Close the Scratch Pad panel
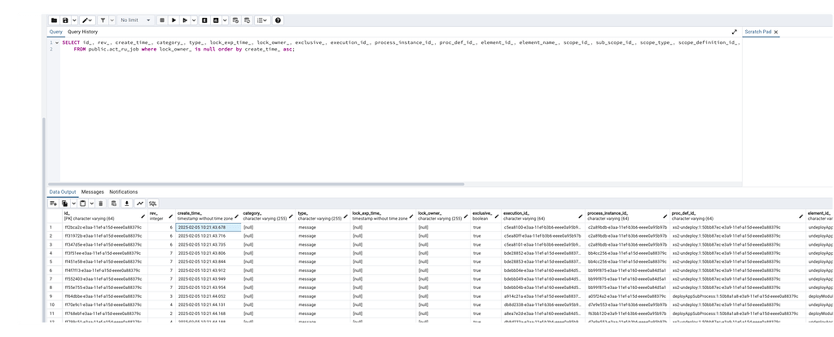Viewport: 834px width, 337px height. pyautogui.click(x=775, y=32)
